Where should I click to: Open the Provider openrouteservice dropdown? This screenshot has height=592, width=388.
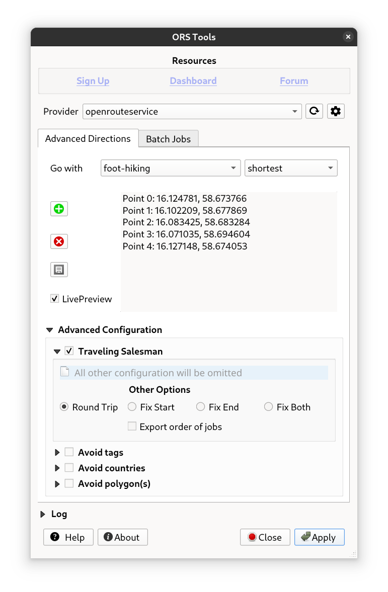[x=192, y=111]
